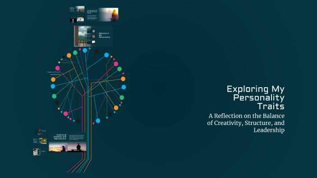Open the "Emotional Stability and Neuroticism" slide

(68, 142)
